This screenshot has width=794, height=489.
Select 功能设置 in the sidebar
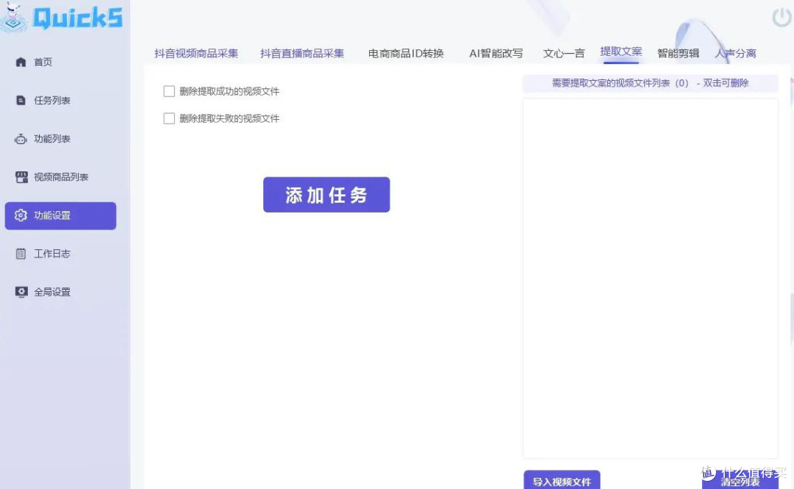(x=61, y=216)
